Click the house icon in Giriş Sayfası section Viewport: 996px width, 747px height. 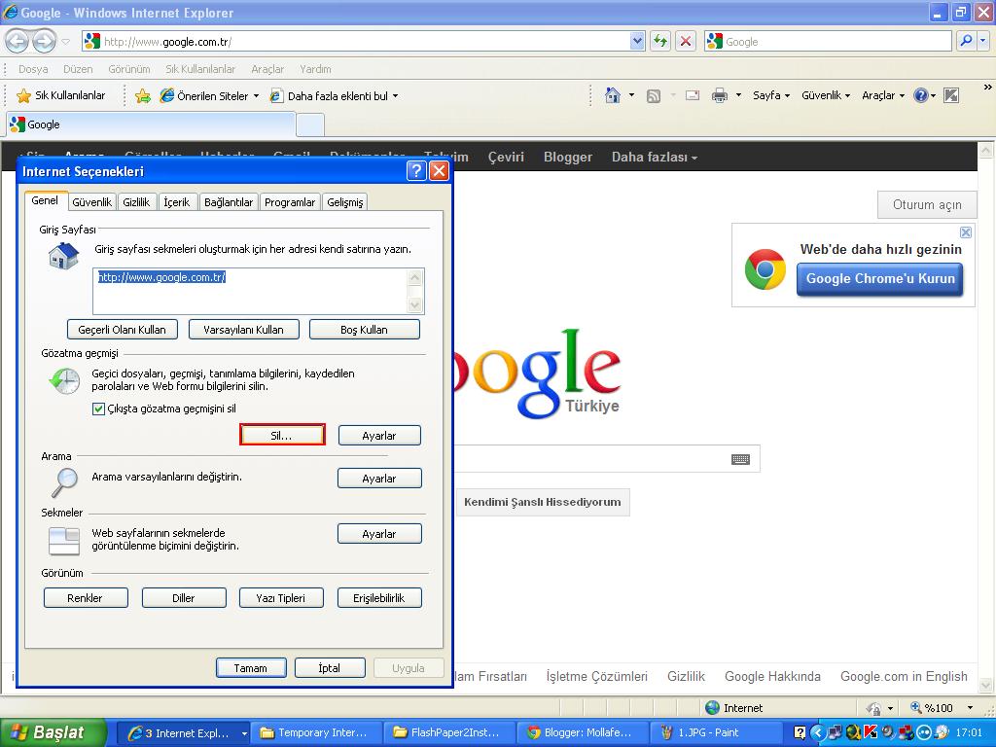point(63,256)
